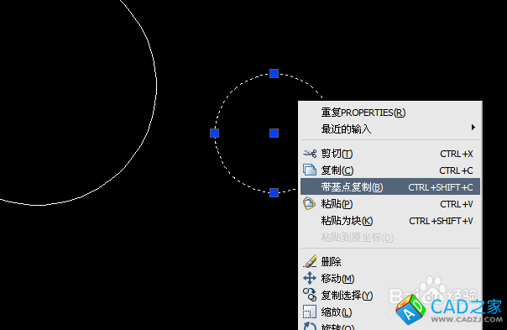Image resolution: width=507 pixels, height=330 pixels.
Task: Select 删除 from the context menu
Action: [331, 261]
